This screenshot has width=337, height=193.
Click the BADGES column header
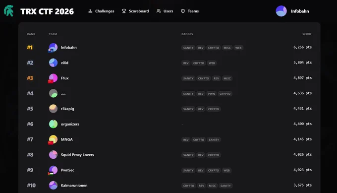pyautogui.click(x=187, y=34)
